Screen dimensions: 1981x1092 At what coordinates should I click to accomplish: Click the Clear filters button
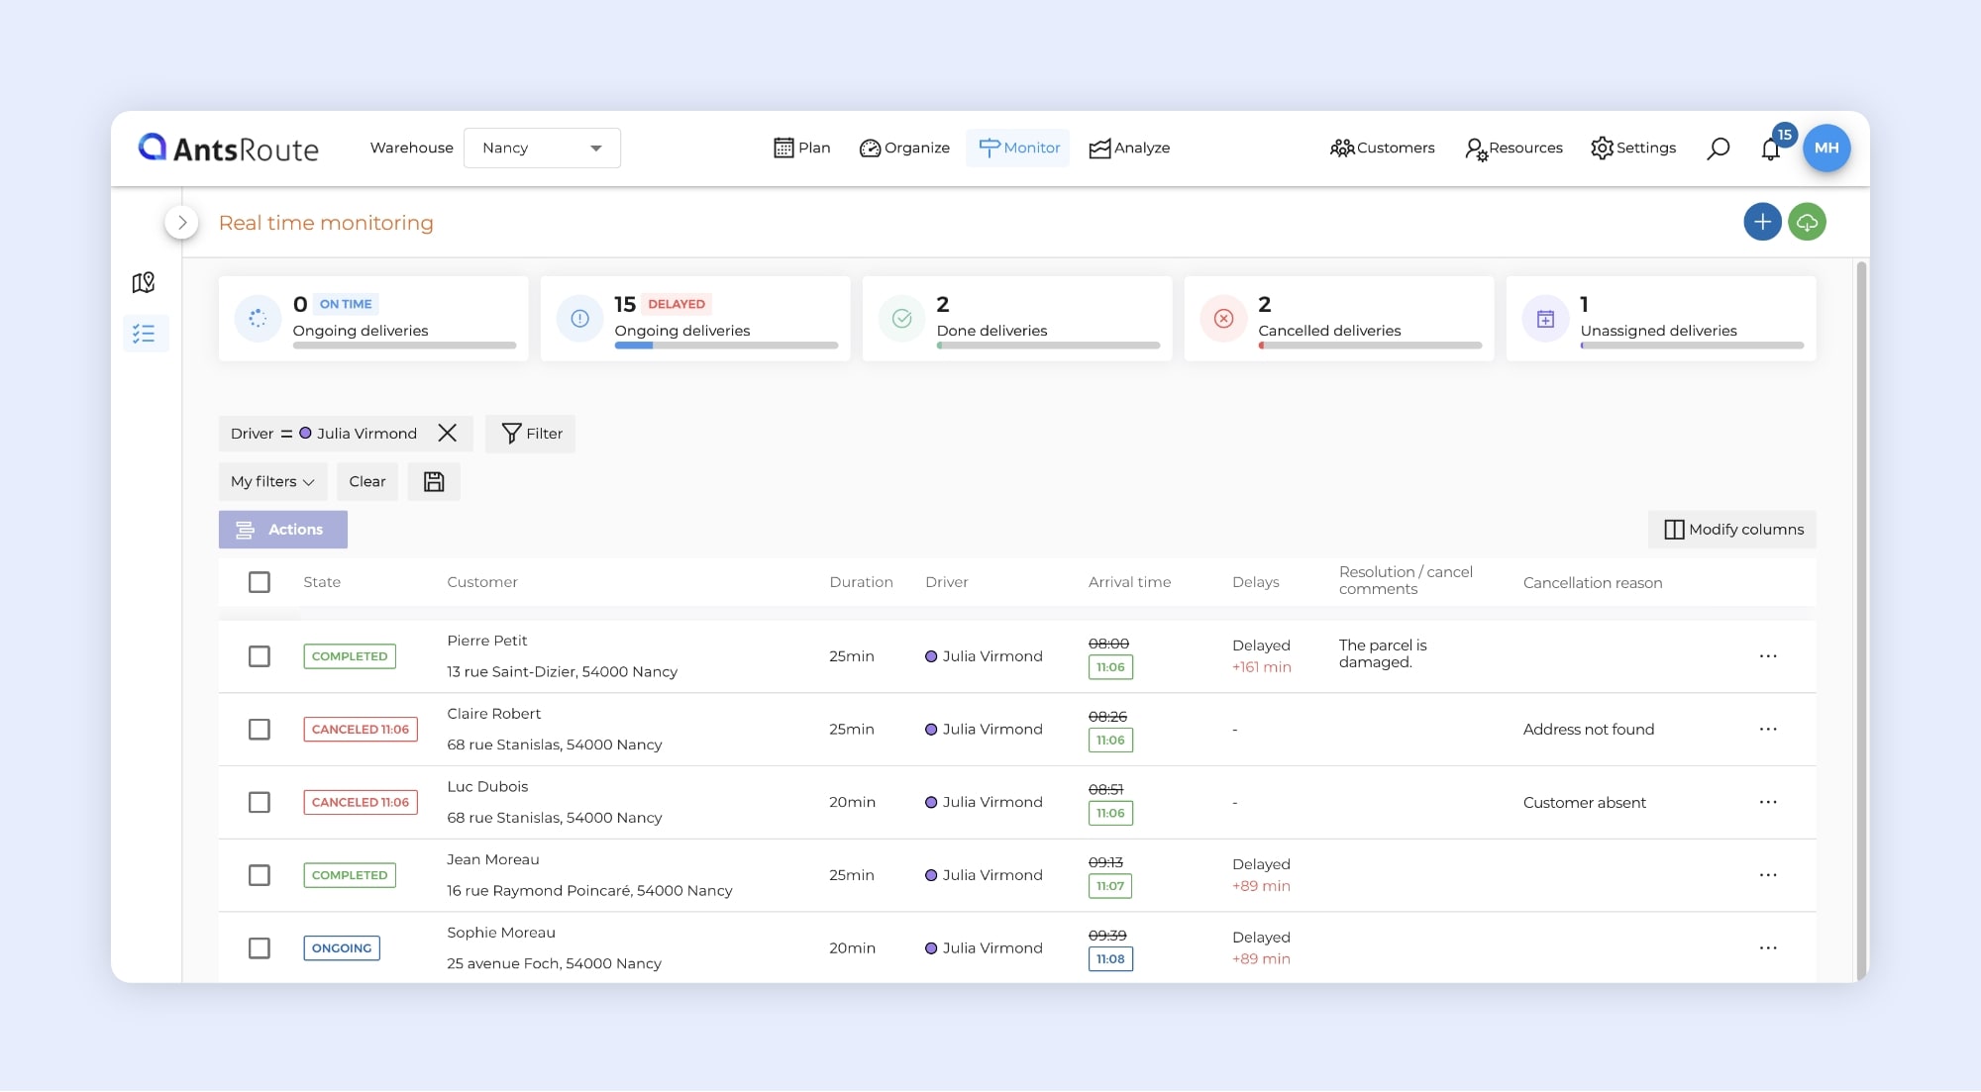click(x=366, y=482)
